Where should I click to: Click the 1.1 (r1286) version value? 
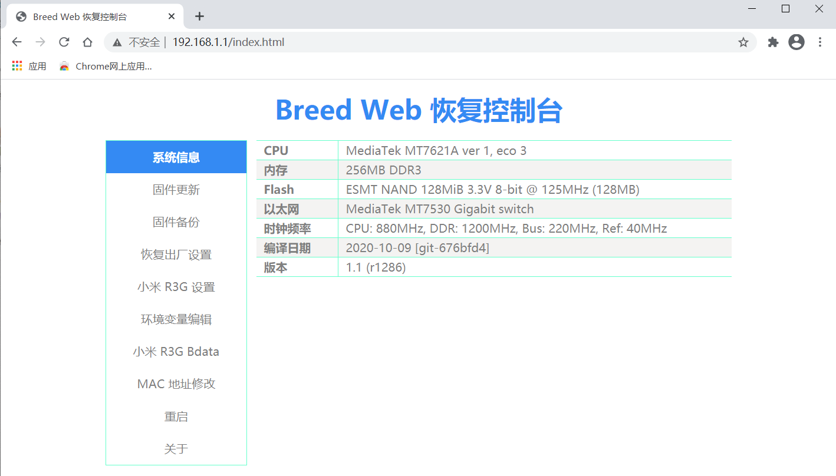pyautogui.click(x=376, y=267)
